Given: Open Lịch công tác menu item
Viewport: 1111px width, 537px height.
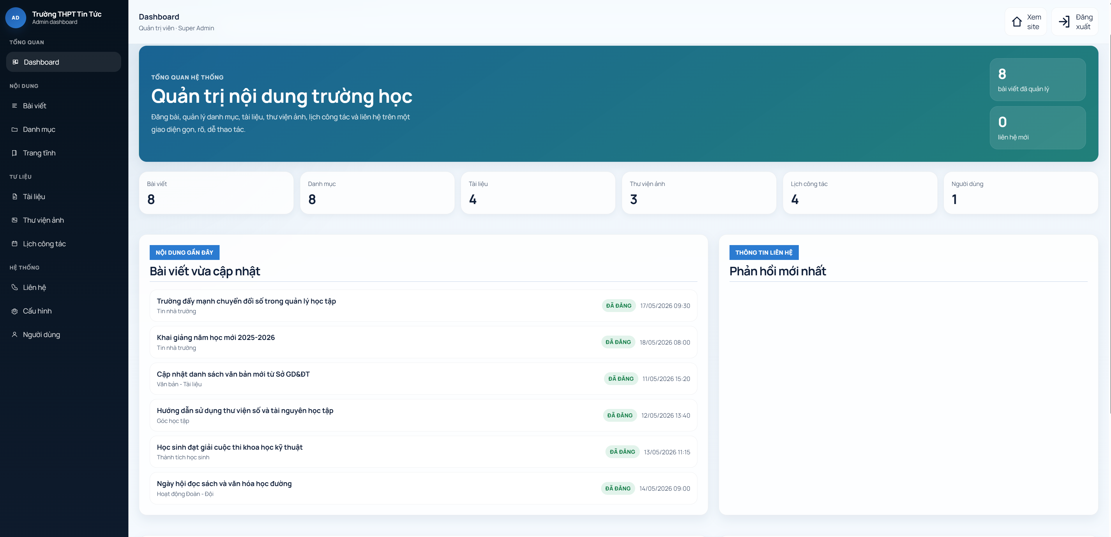Looking at the screenshot, I should click(x=63, y=244).
